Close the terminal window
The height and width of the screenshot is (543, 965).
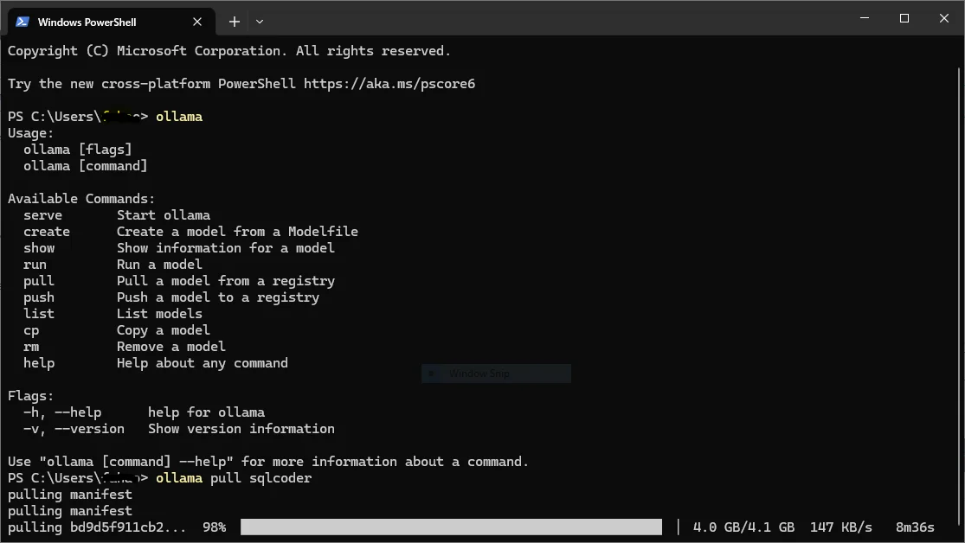tap(943, 18)
